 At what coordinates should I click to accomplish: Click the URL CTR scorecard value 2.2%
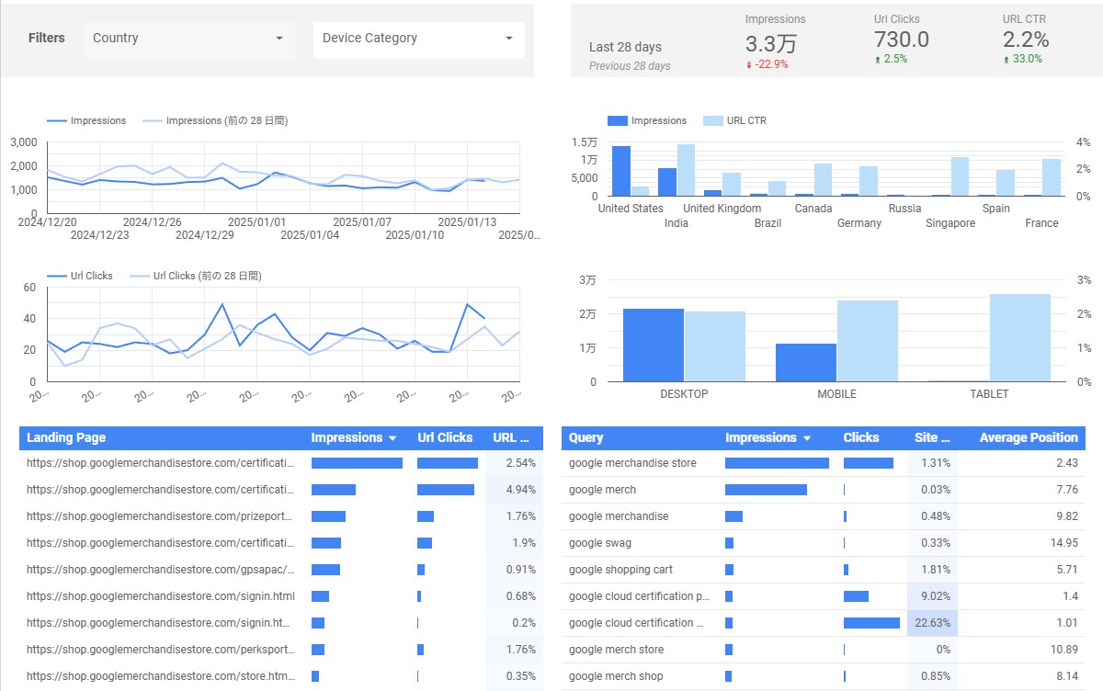[1026, 40]
